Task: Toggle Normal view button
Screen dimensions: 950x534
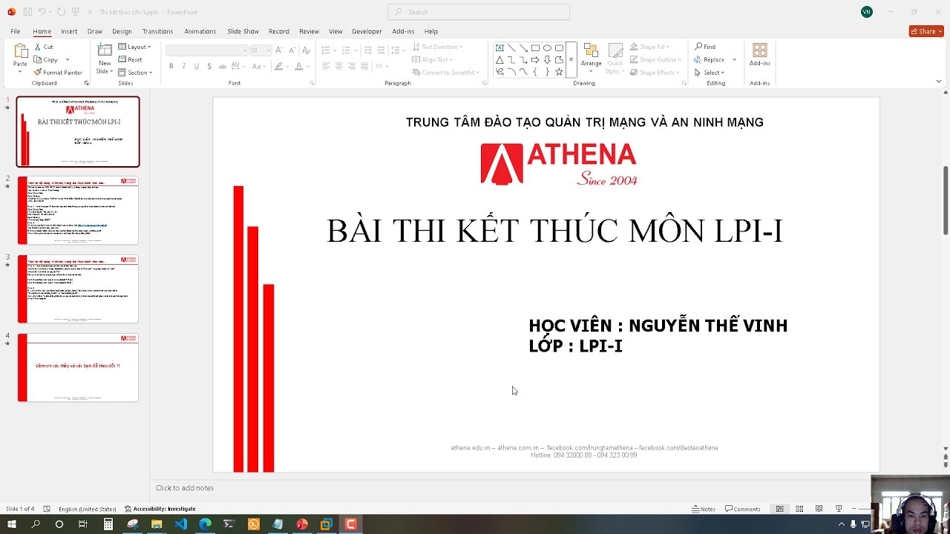Action: click(x=780, y=509)
